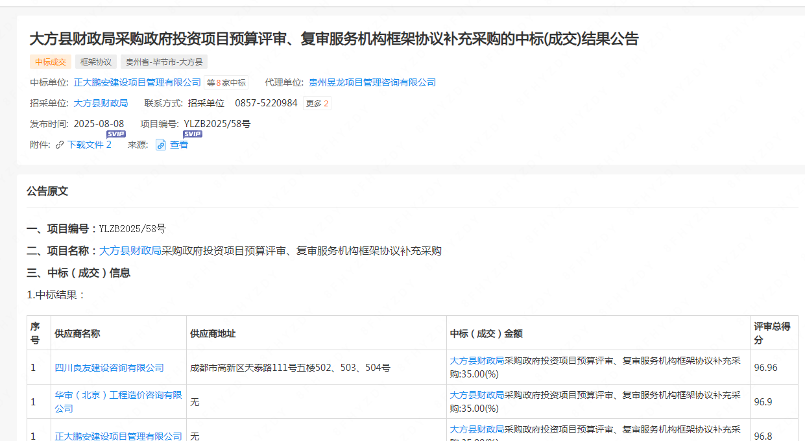Click the attachment paperclip icon

coord(60,145)
